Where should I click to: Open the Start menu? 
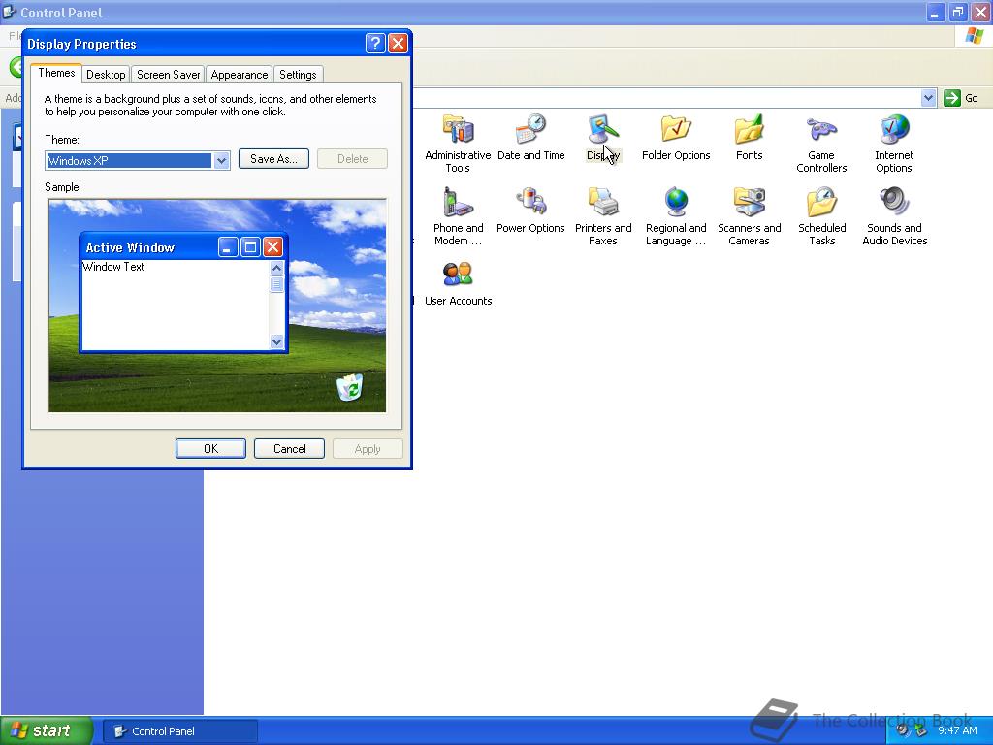pos(47,730)
